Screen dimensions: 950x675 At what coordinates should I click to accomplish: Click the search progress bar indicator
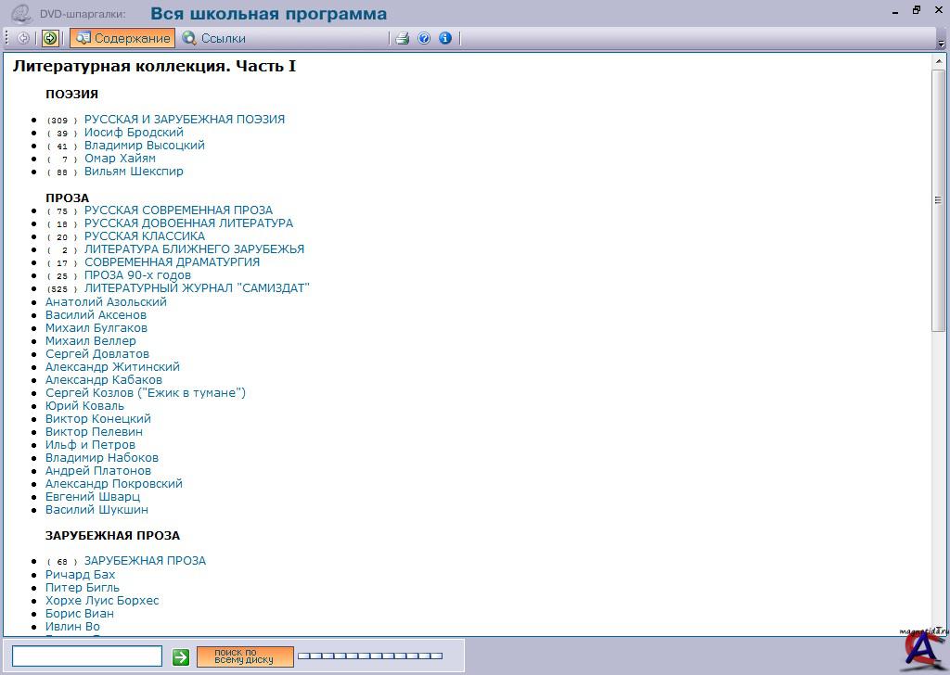pyautogui.click(x=370, y=656)
